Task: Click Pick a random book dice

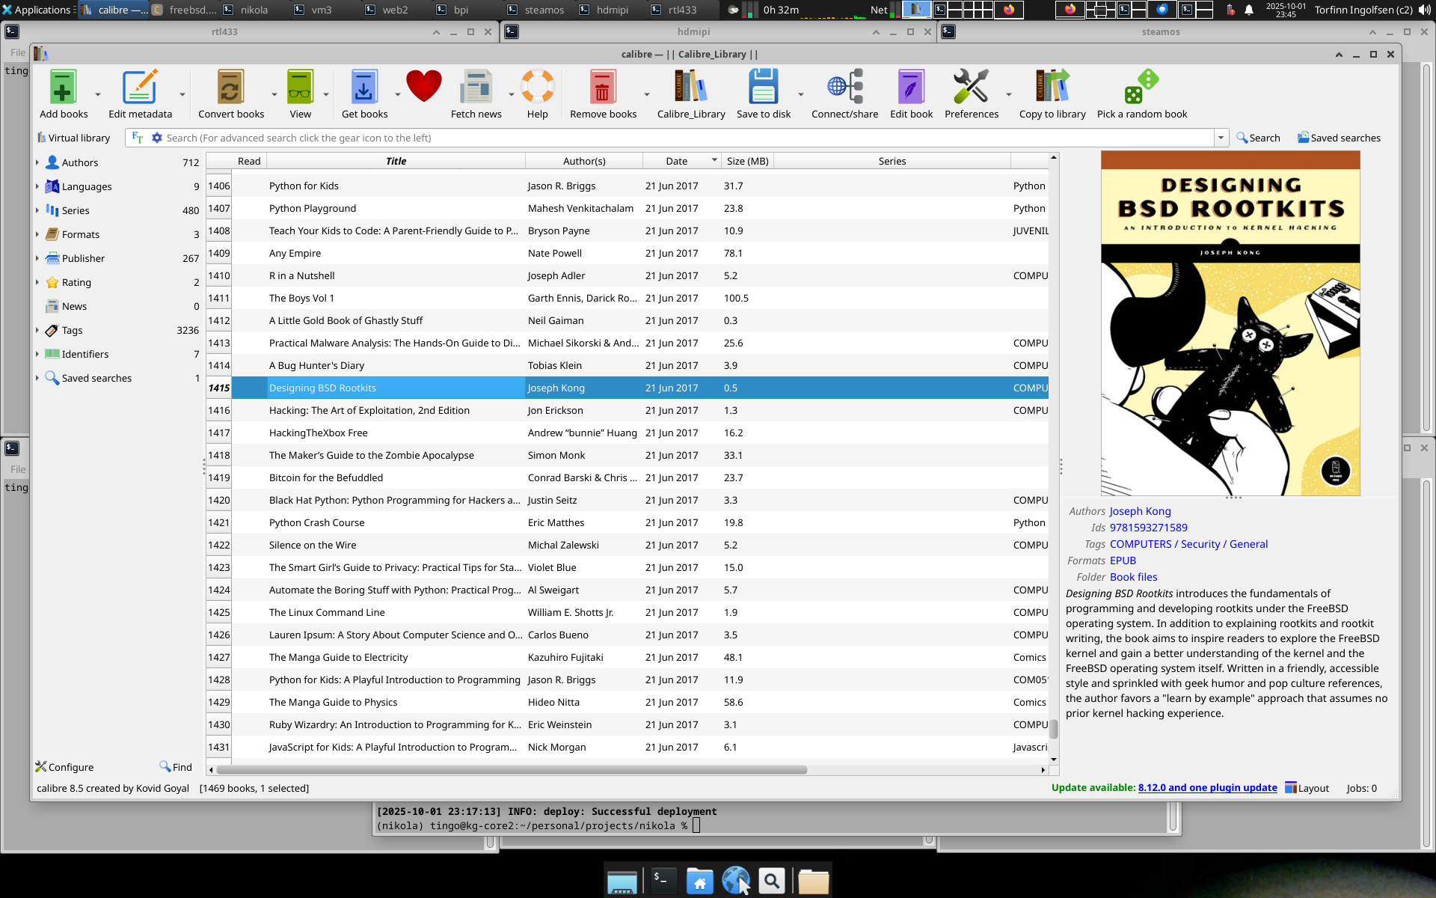Action: coord(1141,88)
